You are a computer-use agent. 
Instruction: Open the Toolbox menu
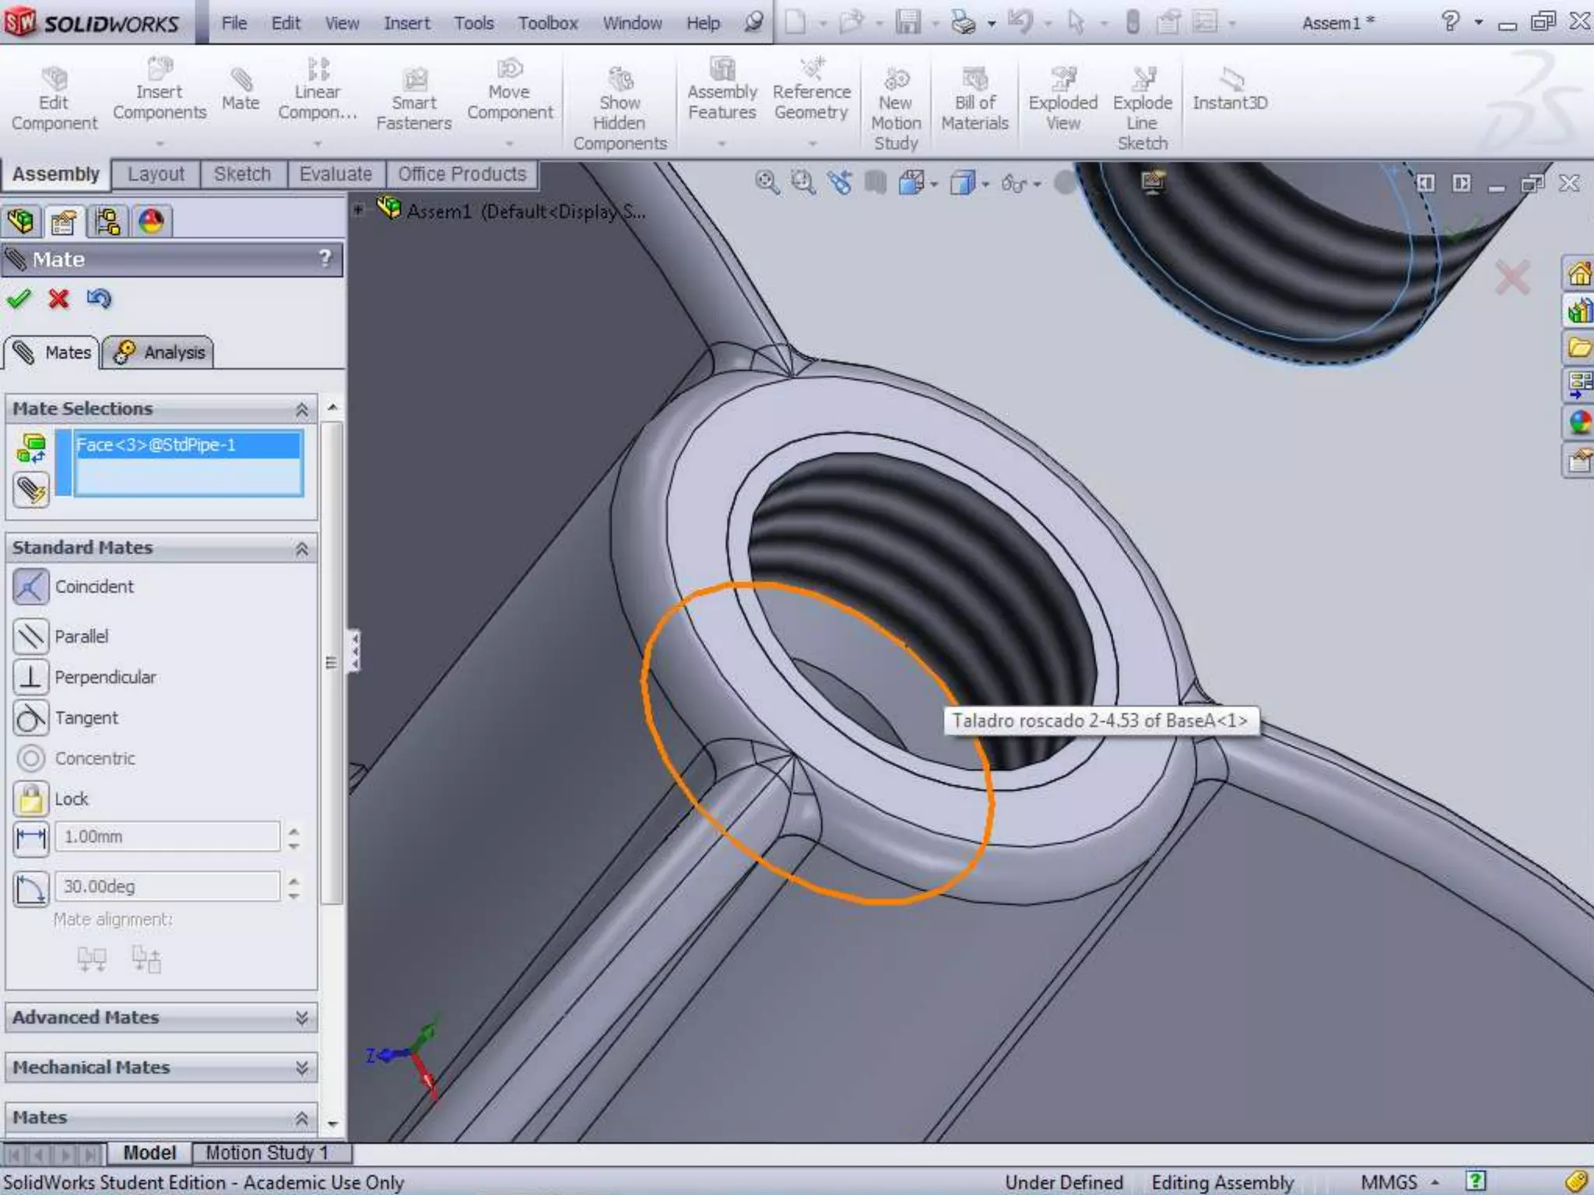548,23
